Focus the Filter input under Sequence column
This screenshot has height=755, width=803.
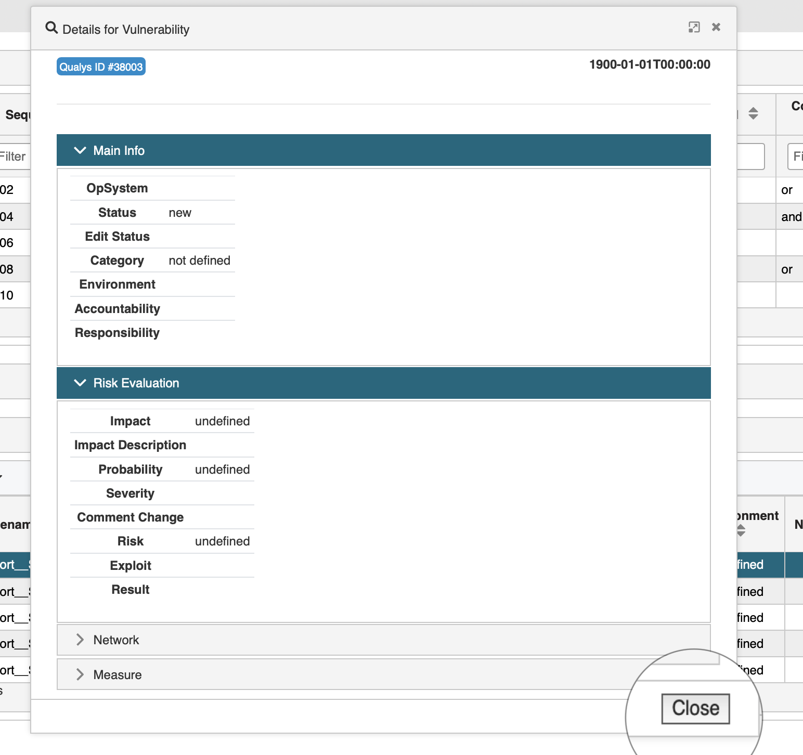pyautogui.click(x=15, y=157)
